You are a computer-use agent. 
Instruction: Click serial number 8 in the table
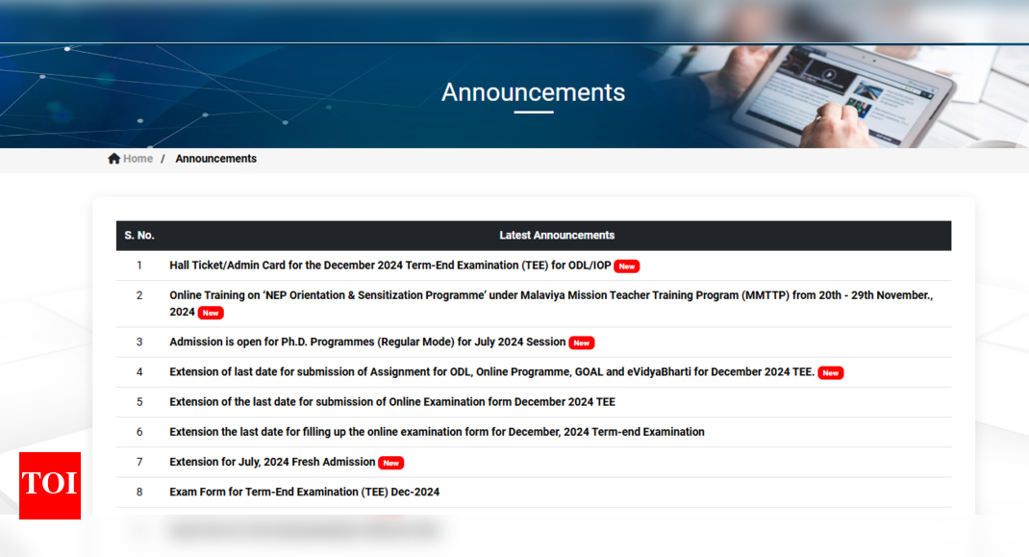coord(139,492)
